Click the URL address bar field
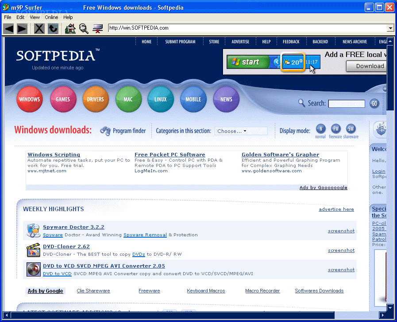 (x=247, y=28)
